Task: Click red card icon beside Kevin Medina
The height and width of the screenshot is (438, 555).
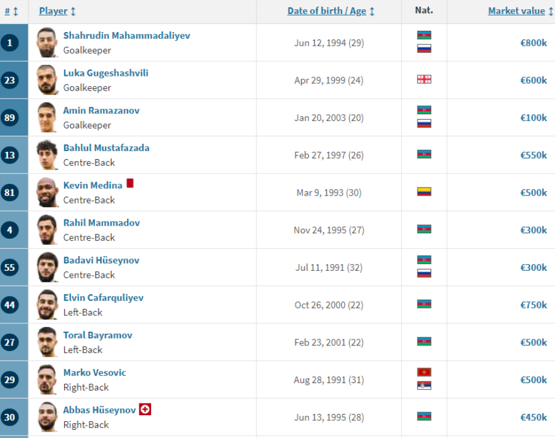Action: coord(130,183)
